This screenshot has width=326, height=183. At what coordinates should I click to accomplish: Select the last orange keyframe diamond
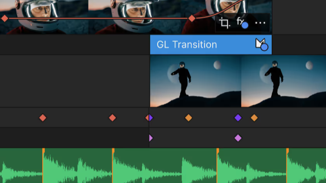[x=254, y=118]
